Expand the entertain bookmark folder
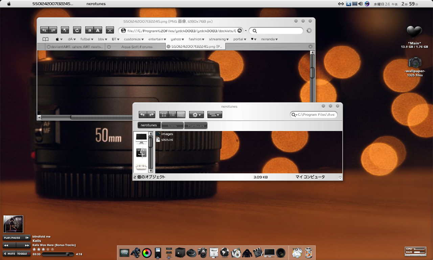This screenshot has width=433, height=260. point(157,39)
